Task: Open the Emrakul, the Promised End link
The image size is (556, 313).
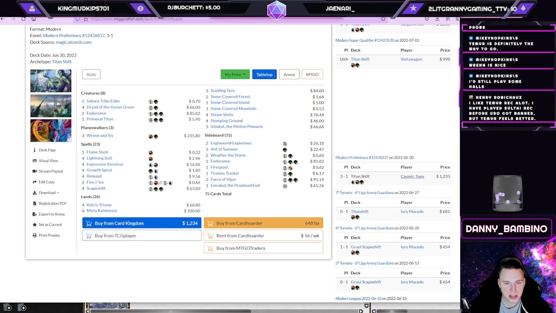Action: (235, 186)
